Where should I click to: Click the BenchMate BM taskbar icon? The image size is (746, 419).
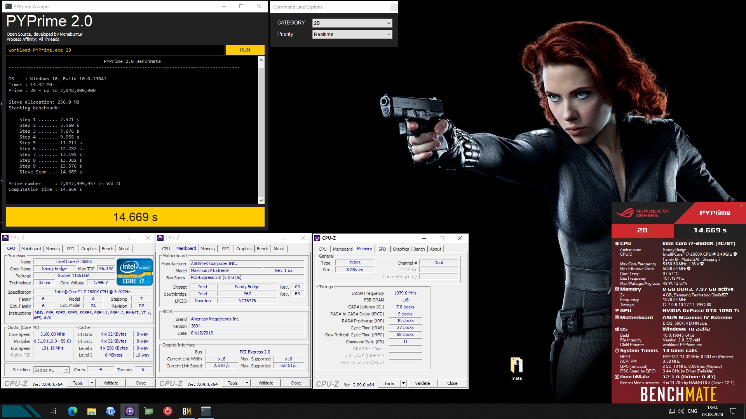pos(187,411)
